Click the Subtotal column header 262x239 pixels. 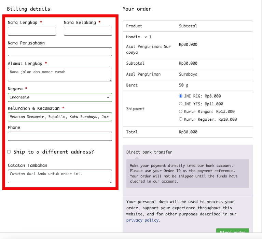click(x=188, y=26)
